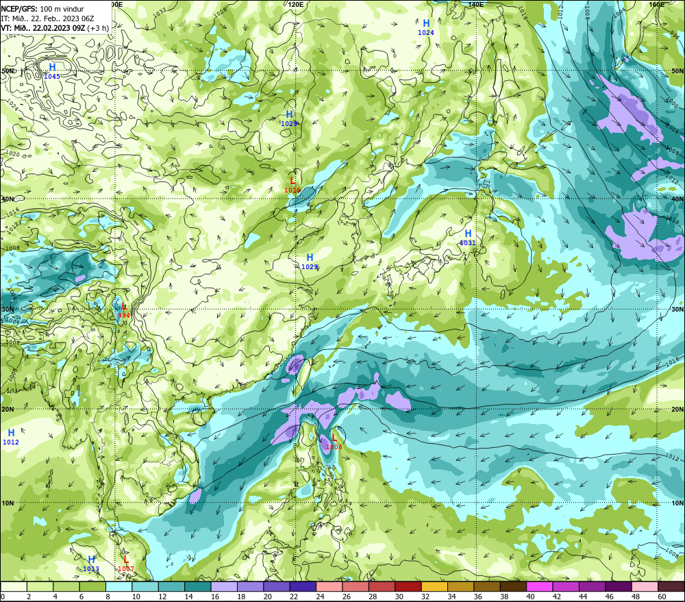Click the L 1007 low-pressure marker
This screenshot has height=602, width=685.
coord(126,564)
